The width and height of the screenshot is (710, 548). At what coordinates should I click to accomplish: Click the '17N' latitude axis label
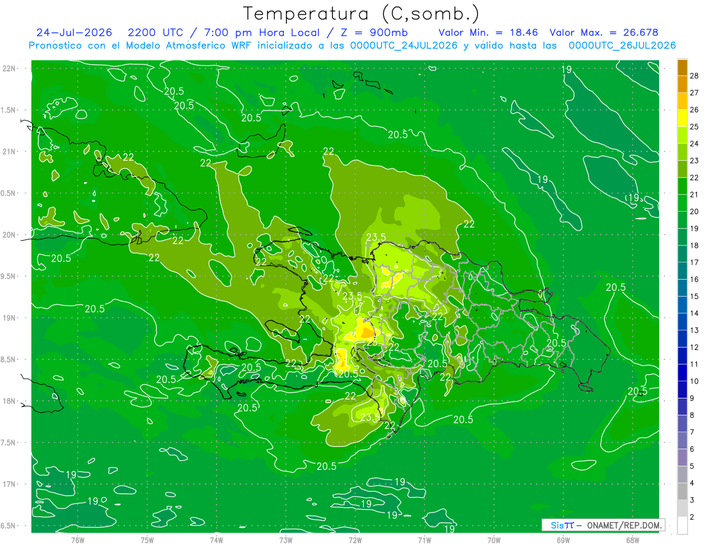coord(9,484)
